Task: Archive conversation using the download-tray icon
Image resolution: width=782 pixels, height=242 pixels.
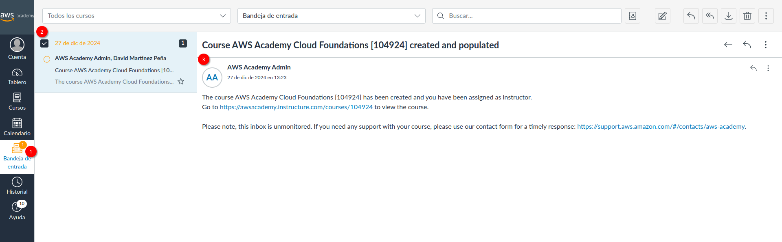Action: pos(729,16)
